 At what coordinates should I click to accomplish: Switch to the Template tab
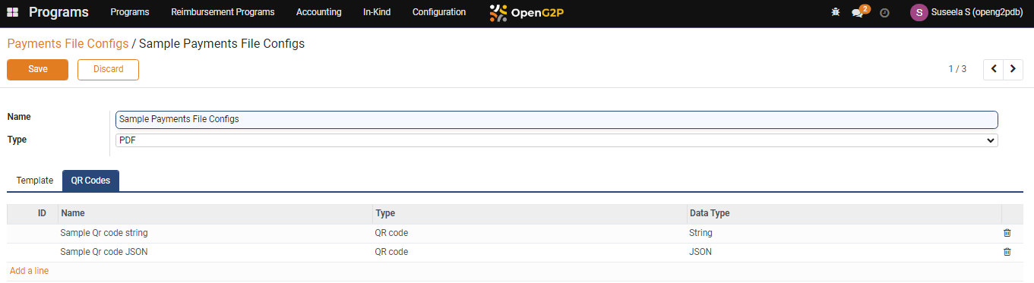point(35,181)
